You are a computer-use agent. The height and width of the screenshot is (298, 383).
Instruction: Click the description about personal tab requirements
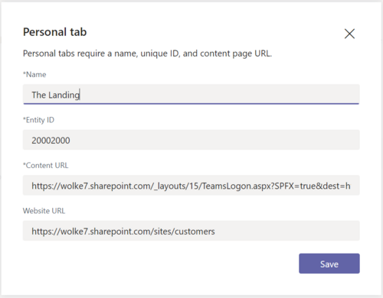pos(147,53)
